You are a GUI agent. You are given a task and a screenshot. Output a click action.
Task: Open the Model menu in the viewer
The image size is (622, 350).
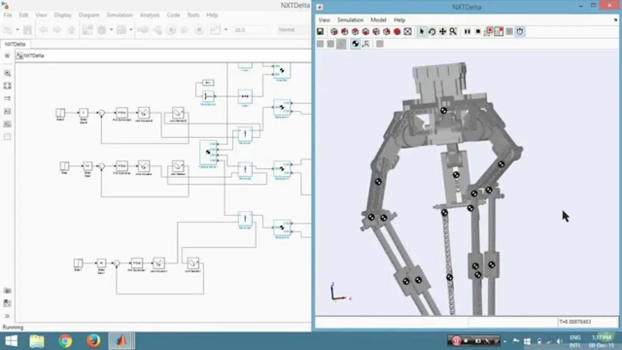coord(378,20)
